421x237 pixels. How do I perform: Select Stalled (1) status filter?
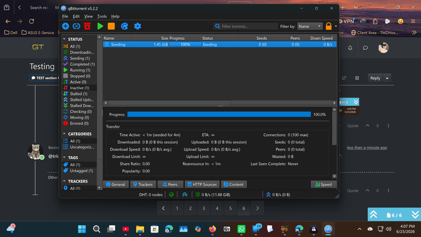(79, 94)
